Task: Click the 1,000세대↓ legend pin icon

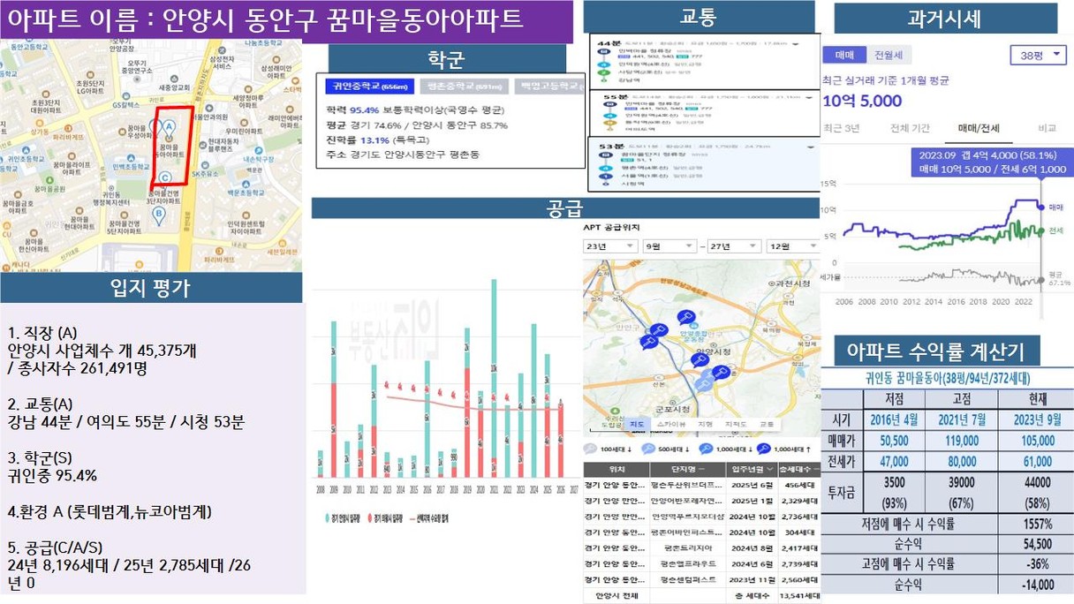Action: (x=706, y=449)
